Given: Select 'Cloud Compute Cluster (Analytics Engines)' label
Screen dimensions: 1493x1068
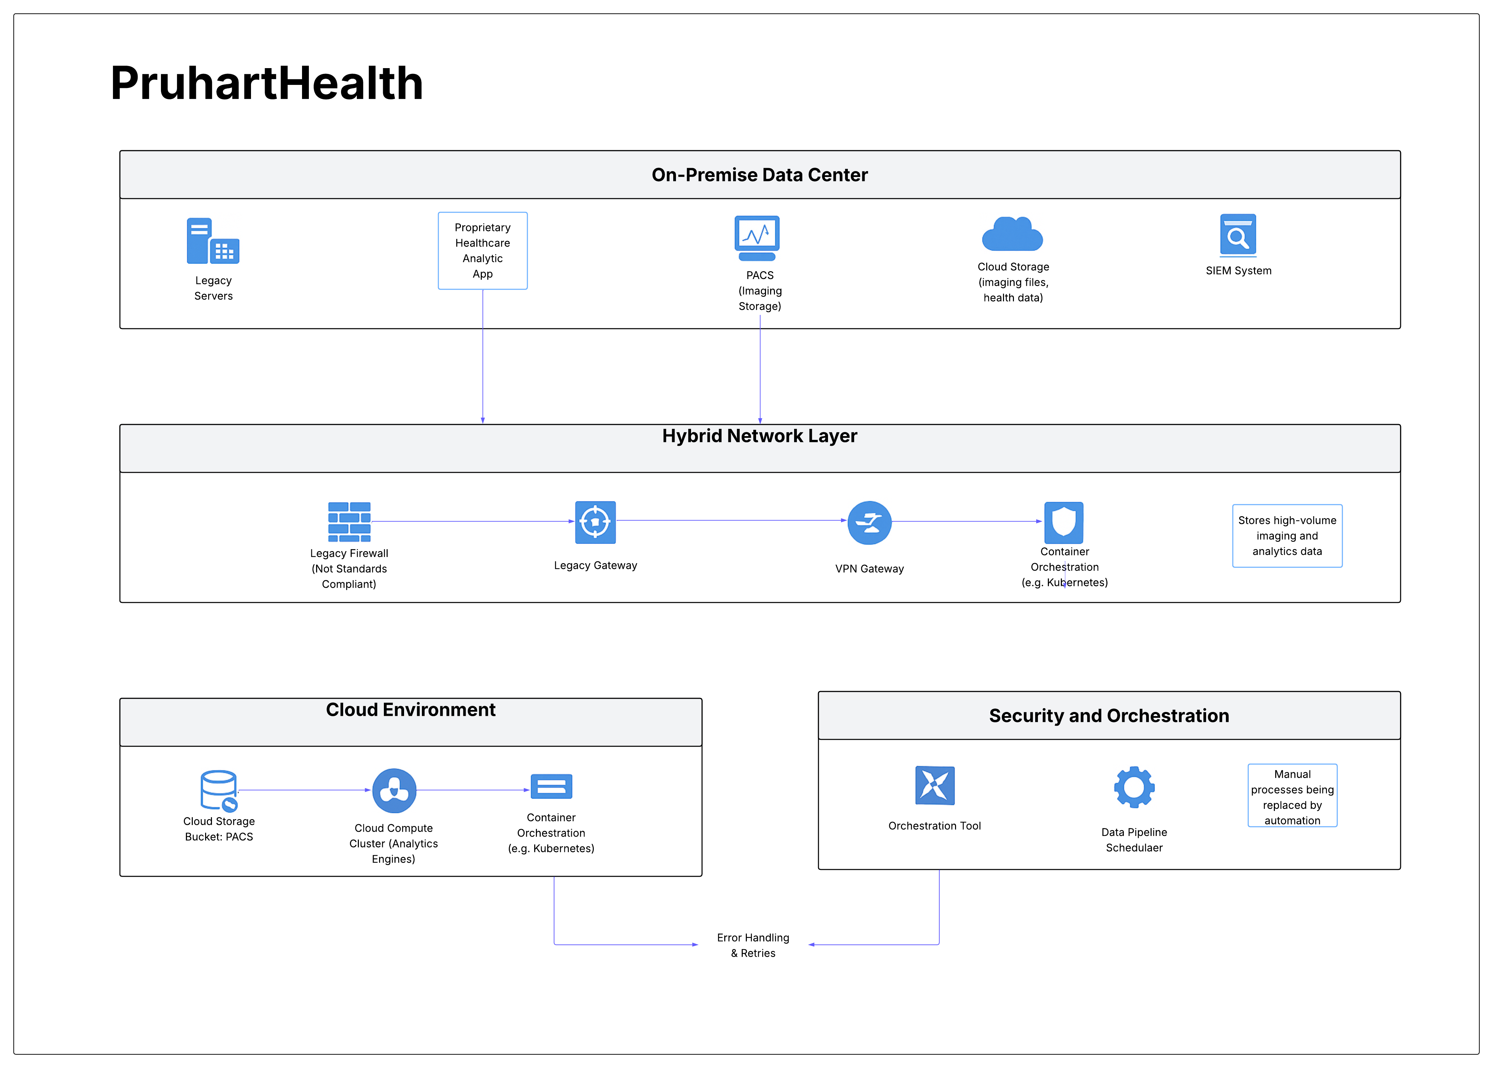Looking at the screenshot, I should [x=393, y=844].
